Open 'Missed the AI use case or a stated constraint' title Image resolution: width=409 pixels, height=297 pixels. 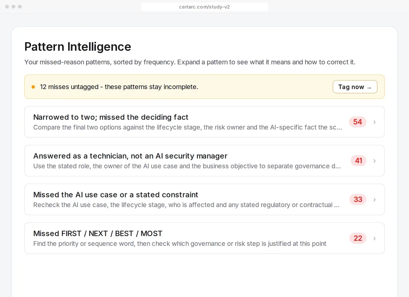pos(115,195)
